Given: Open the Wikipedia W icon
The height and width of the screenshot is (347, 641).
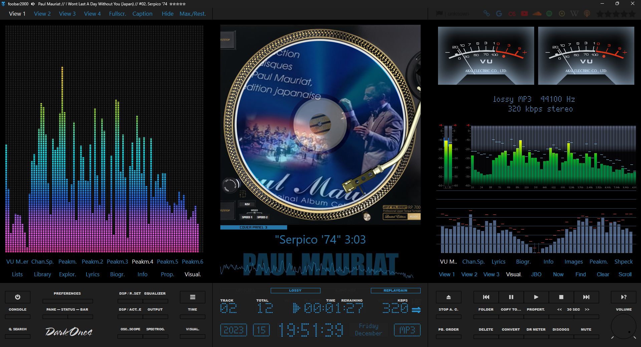Looking at the screenshot, I should click(574, 14).
